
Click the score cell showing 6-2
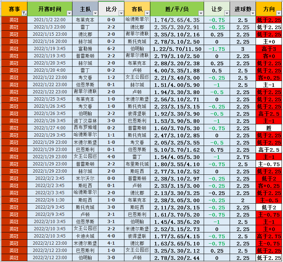(x=111, y=49)
